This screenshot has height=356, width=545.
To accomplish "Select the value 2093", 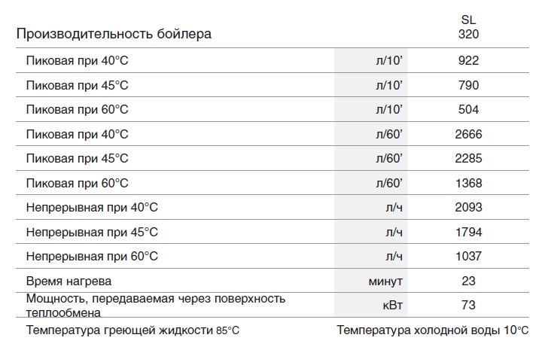I will pos(468,208).
